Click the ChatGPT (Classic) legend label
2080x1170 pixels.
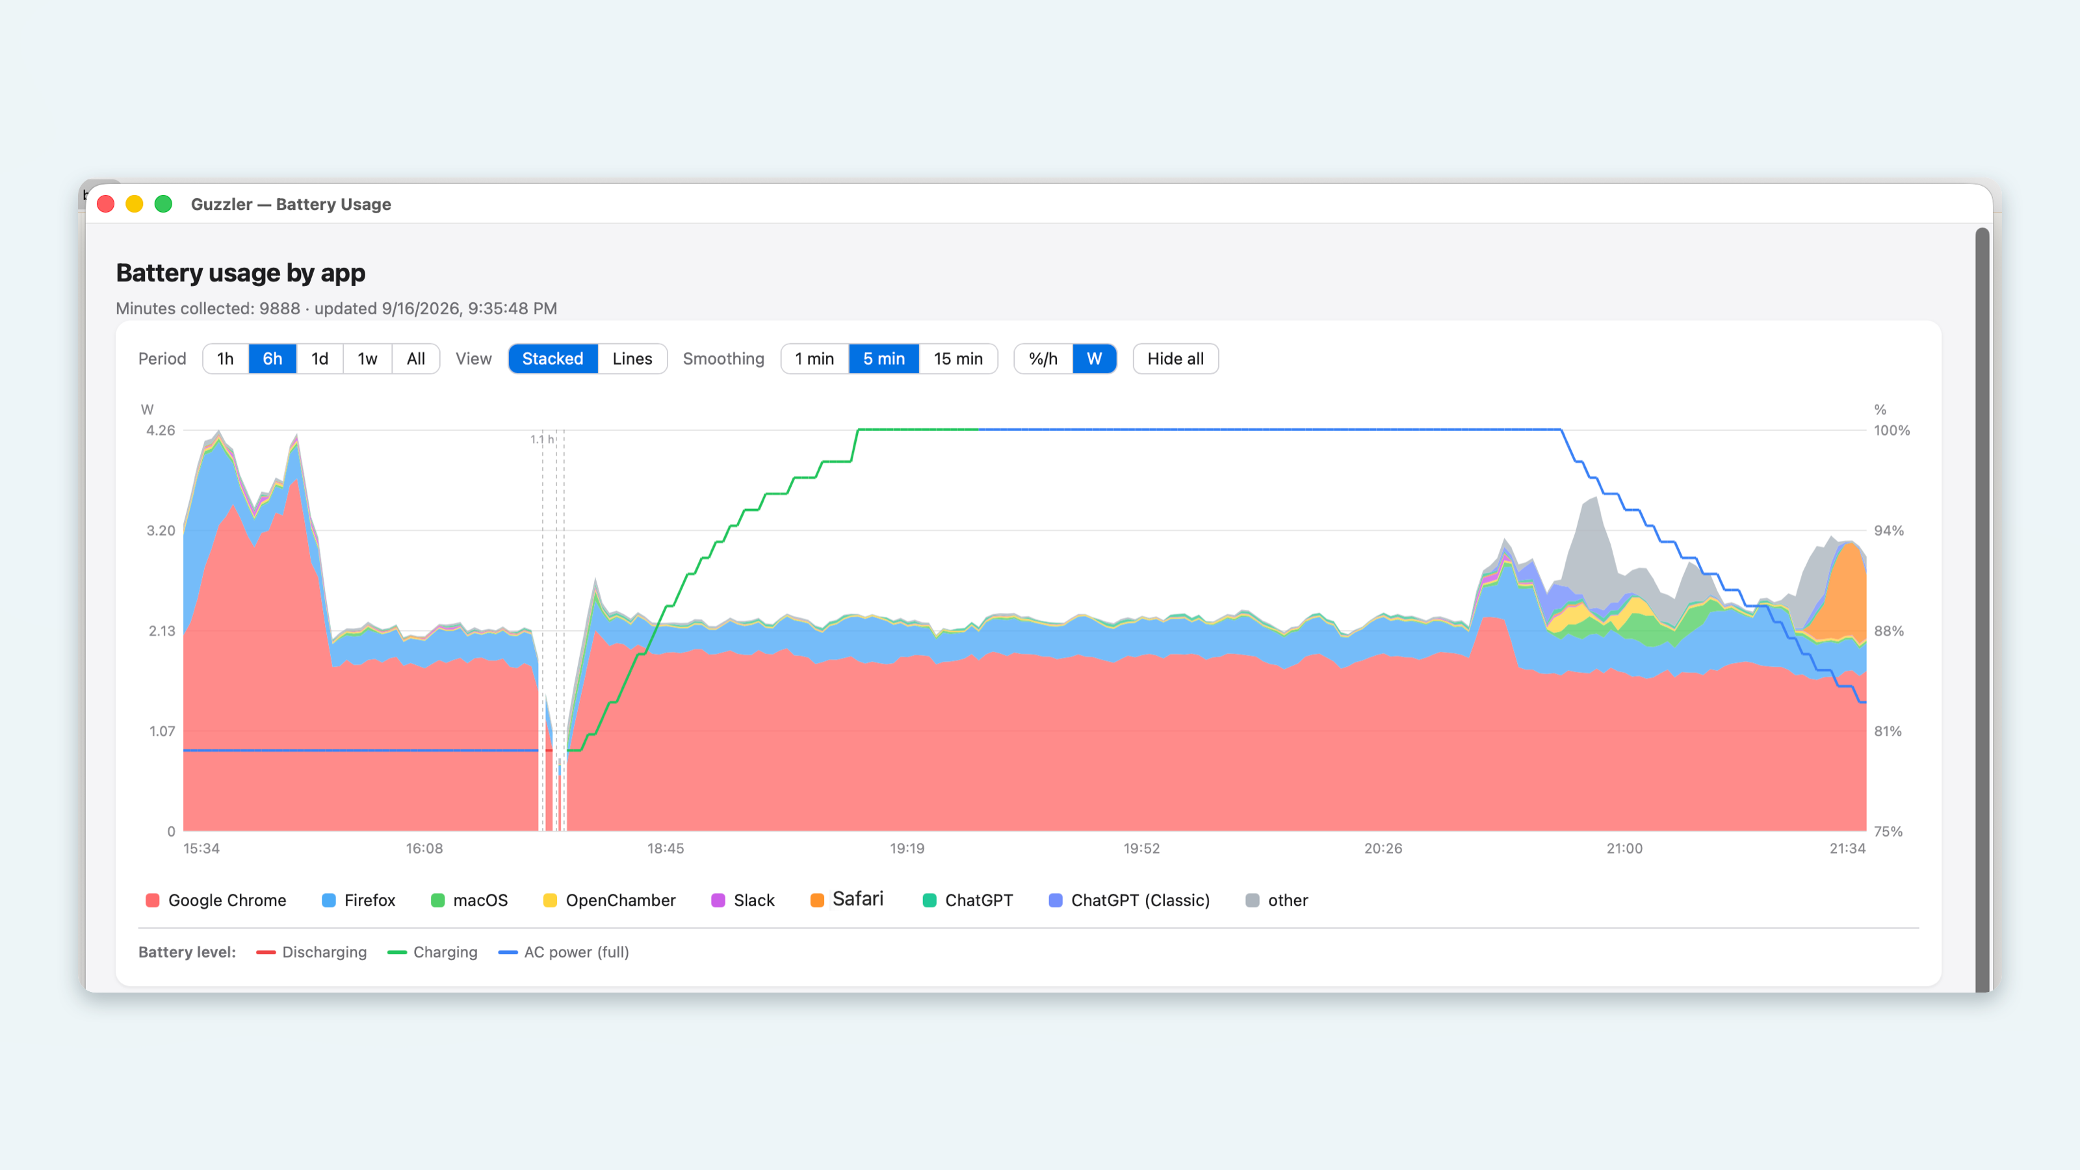pyautogui.click(x=1140, y=900)
